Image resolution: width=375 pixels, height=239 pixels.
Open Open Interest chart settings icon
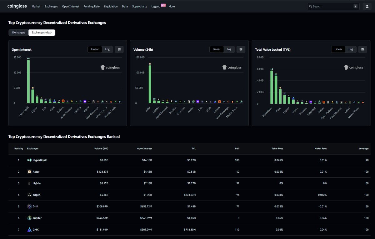[x=119, y=49]
